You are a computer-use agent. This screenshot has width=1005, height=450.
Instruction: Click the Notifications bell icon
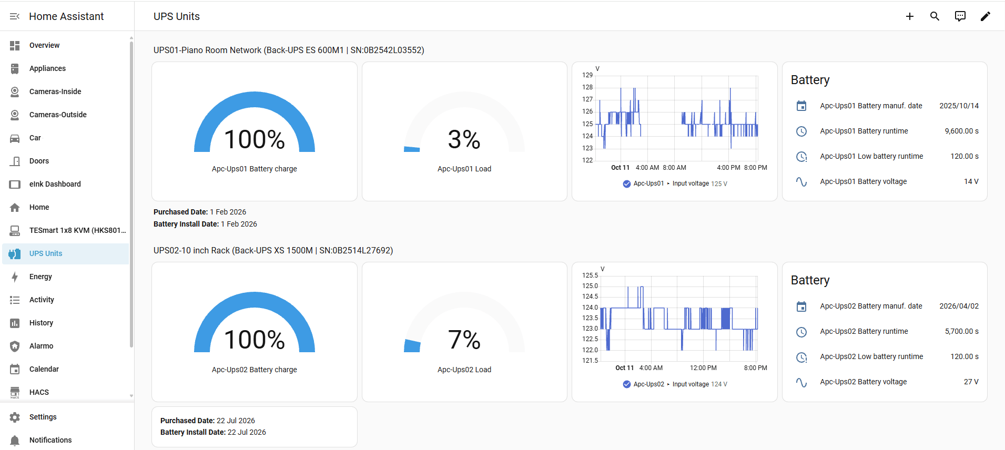(15, 441)
